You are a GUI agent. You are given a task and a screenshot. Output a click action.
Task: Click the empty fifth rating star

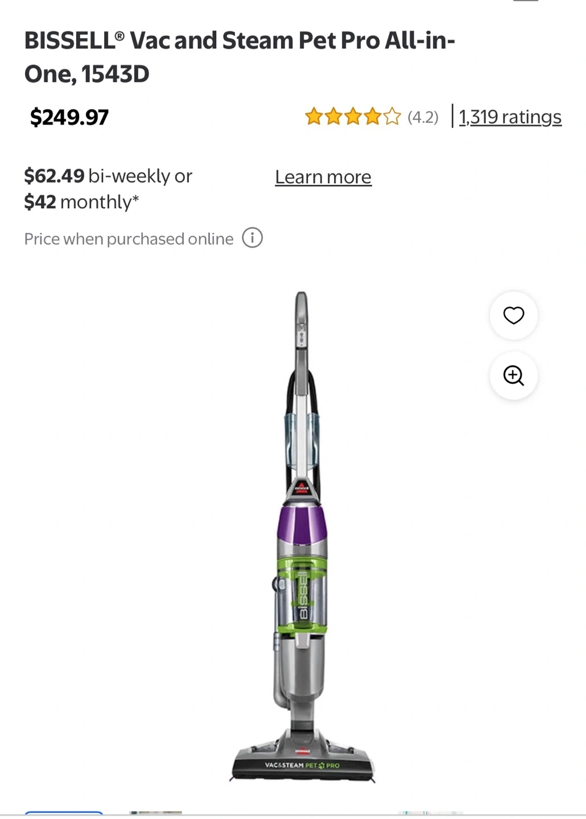(392, 117)
